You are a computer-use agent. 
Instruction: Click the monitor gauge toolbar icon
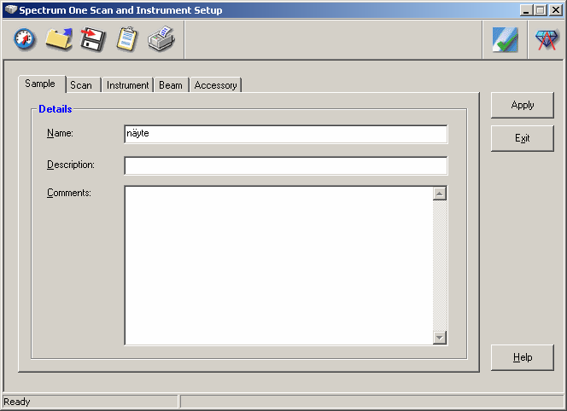click(24, 39)
